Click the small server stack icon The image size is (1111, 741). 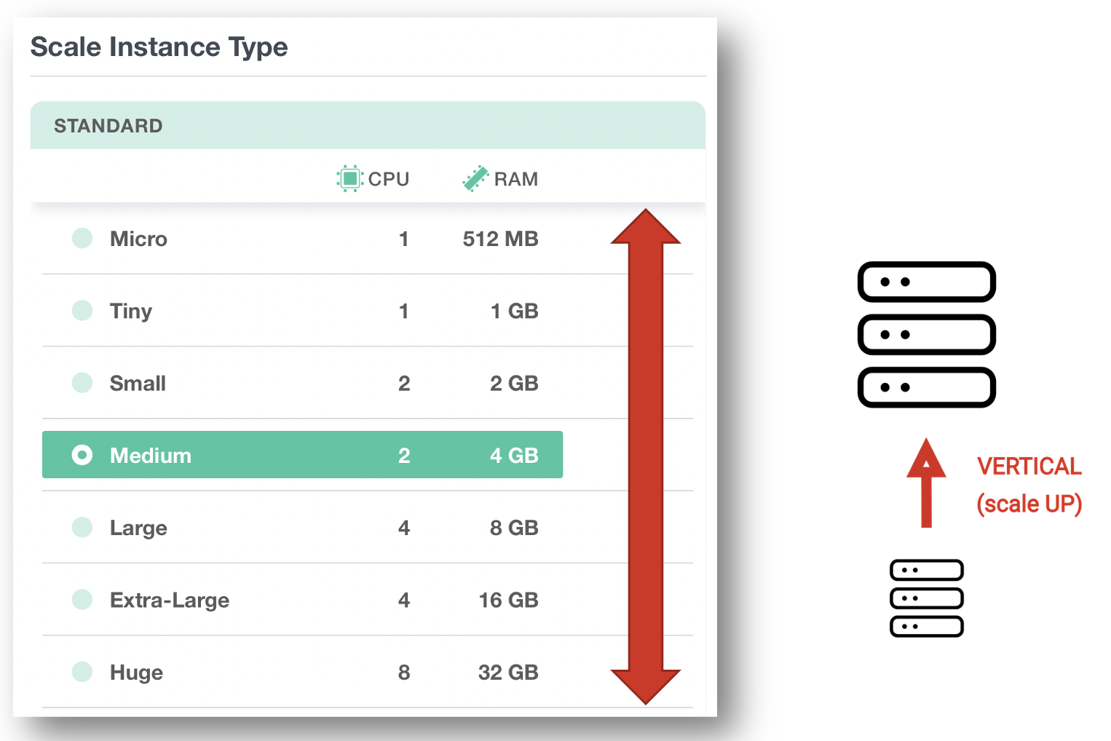click(926, 598)
